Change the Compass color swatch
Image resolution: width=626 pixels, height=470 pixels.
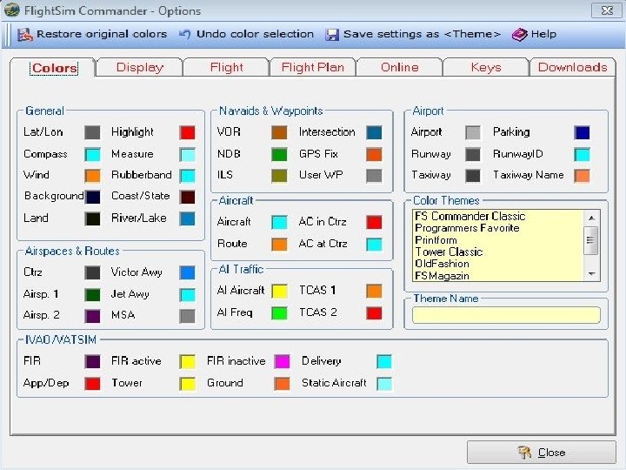(92, 155)
